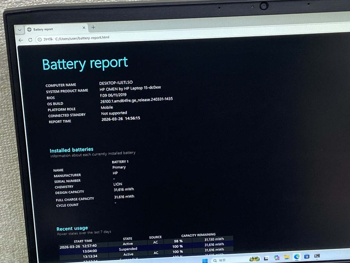
Task: Open a new browser tab
Action: pyautogui.click(x=93, y=27)
